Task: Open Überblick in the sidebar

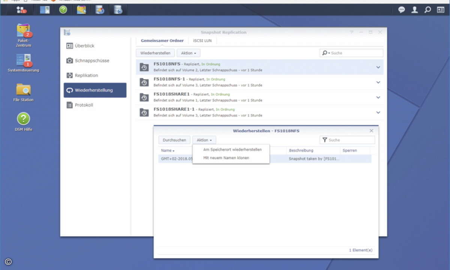Action: coord(95,46)
